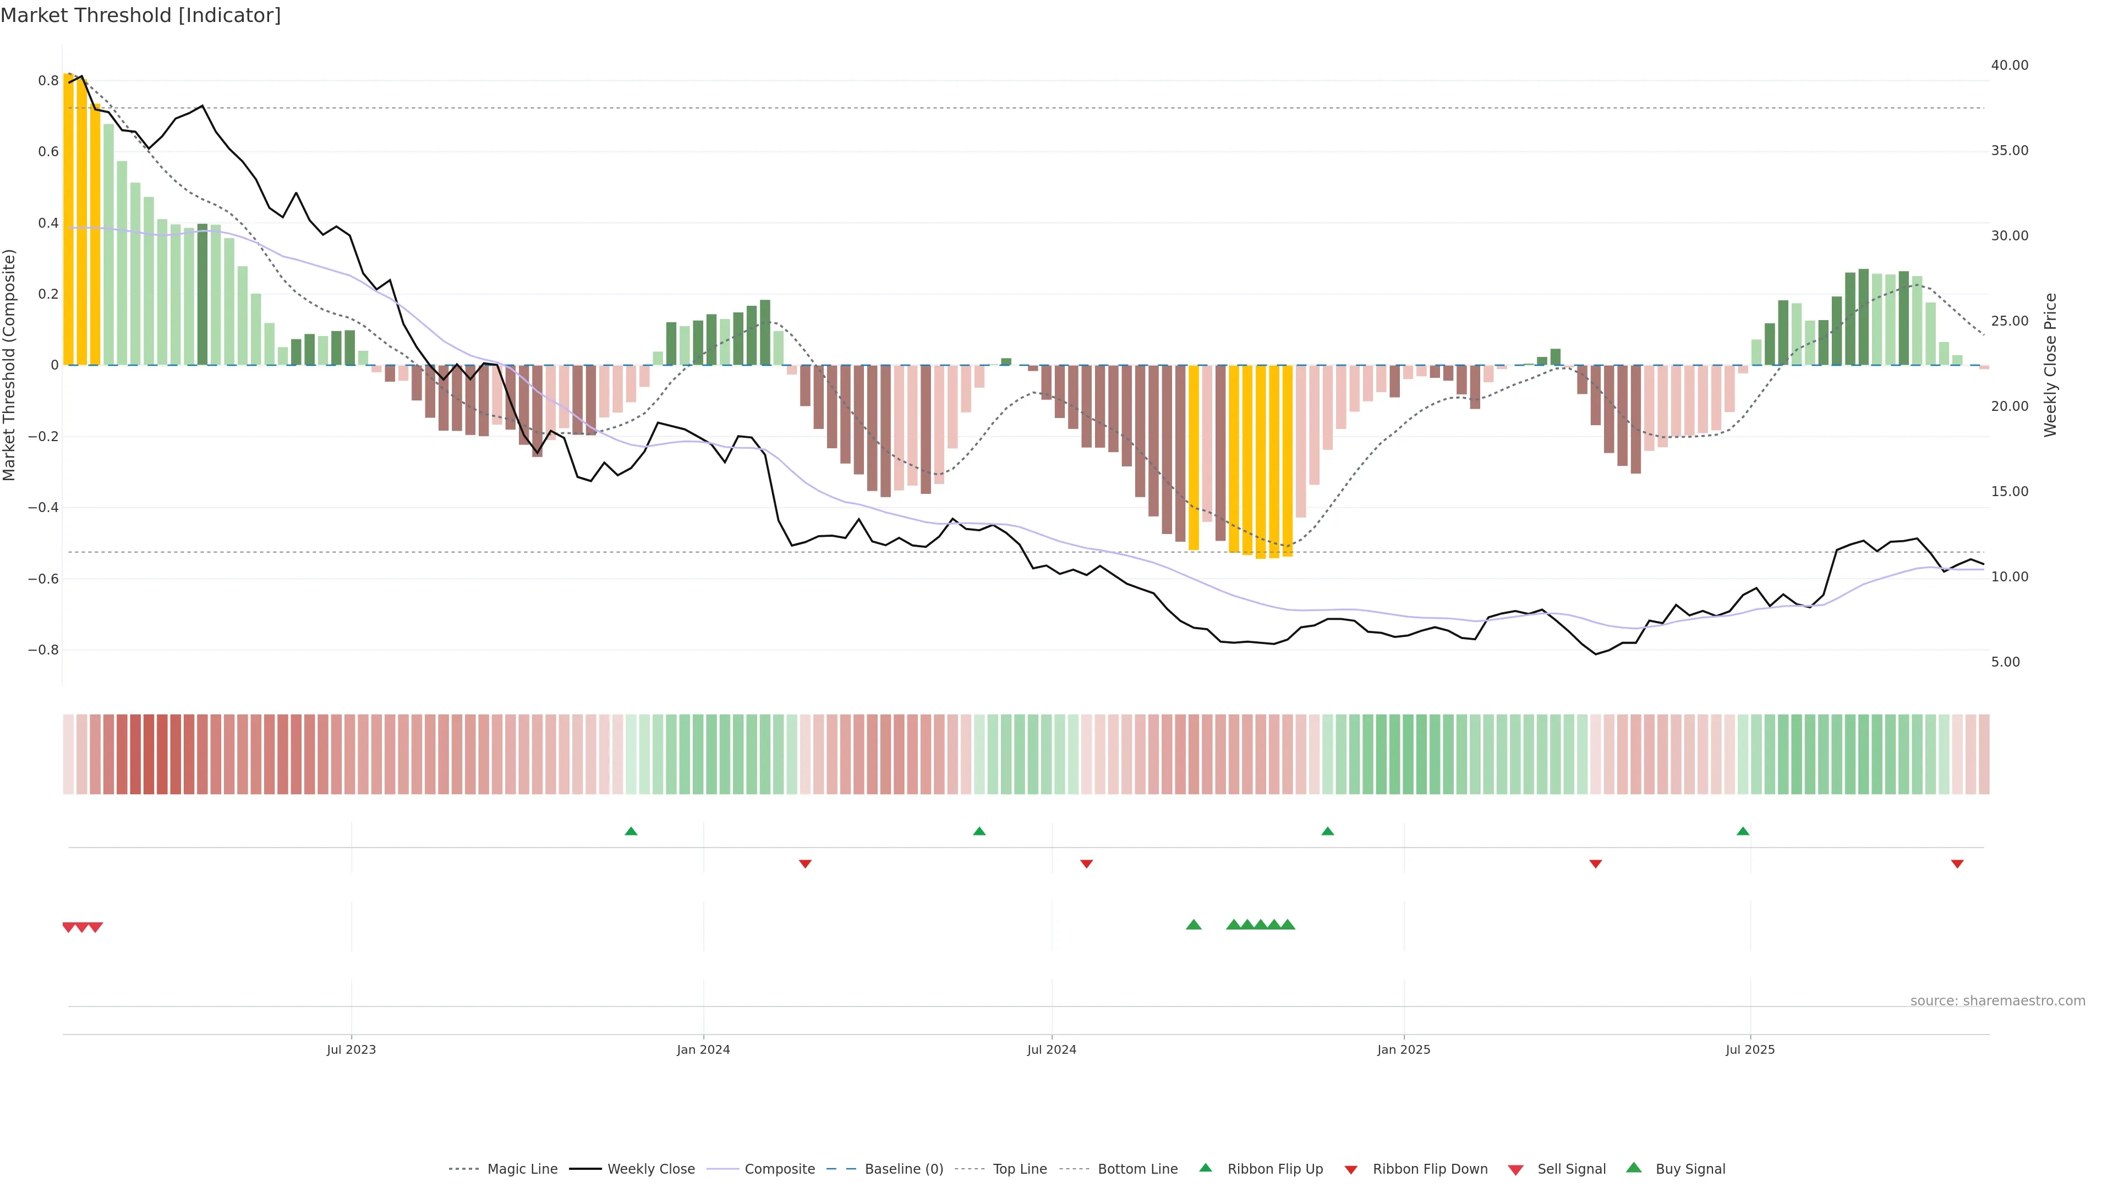Click the Sell Signal legend red triangle
The width and height of the screenshot is (2113, 1188).
point(1515,1170)
